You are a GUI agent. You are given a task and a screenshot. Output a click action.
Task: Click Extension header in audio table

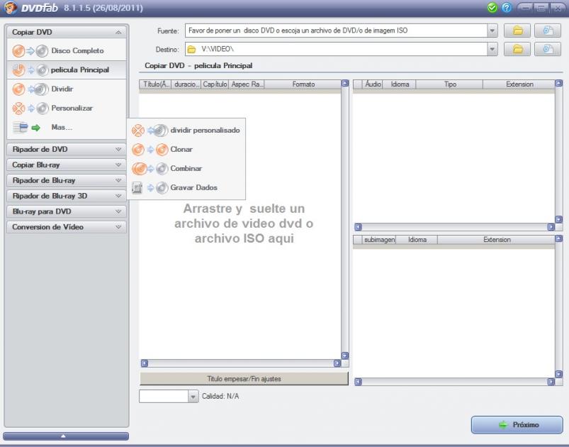coord(519,84)
